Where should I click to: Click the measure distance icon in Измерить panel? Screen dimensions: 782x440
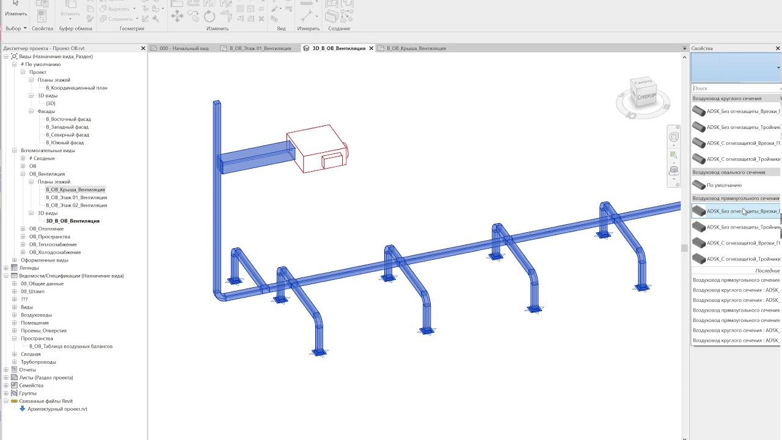pos(306,15)
